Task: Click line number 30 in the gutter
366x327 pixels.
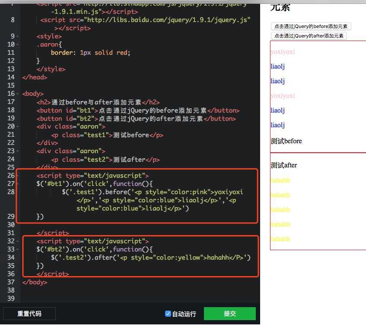Action: tap(11, 225)
